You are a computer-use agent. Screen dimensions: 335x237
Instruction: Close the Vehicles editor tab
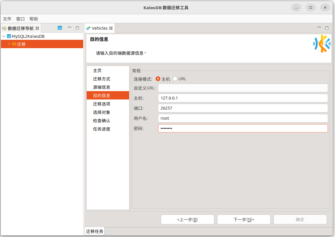coord(111,28)
